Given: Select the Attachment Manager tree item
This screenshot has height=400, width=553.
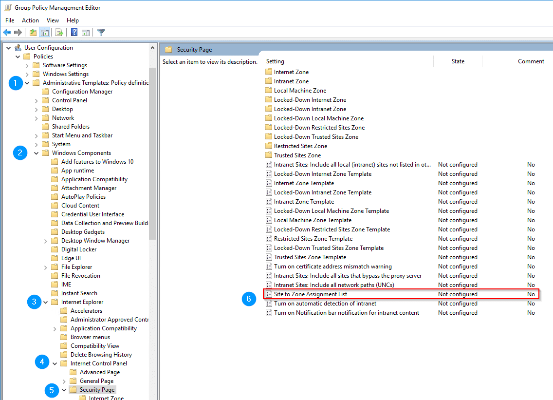Looking at the screenshot, I should tap(89, 188).
